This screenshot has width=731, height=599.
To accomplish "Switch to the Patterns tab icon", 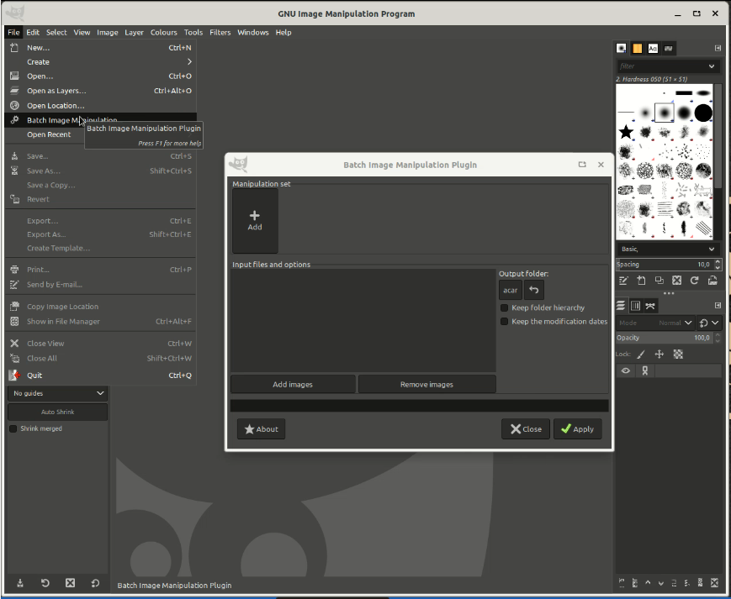I will tap(637, 48).
